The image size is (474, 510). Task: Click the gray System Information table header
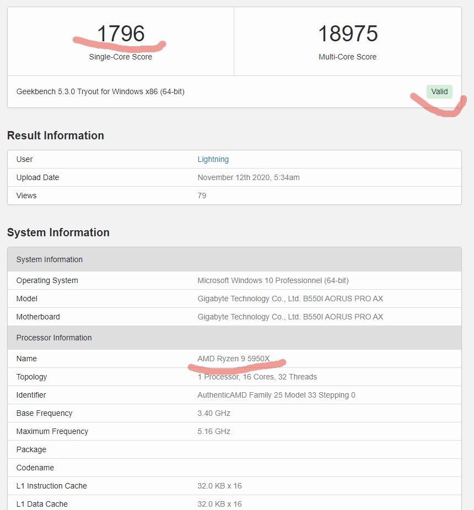point(234,259)
